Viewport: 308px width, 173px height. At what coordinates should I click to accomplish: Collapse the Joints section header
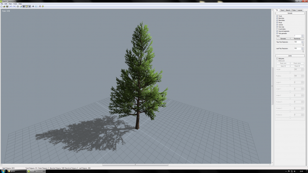(290, 56)
